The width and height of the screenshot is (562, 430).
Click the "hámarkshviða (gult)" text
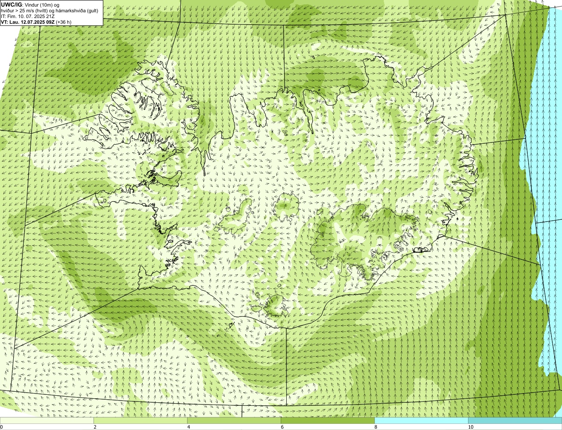(x=77, y=11)
